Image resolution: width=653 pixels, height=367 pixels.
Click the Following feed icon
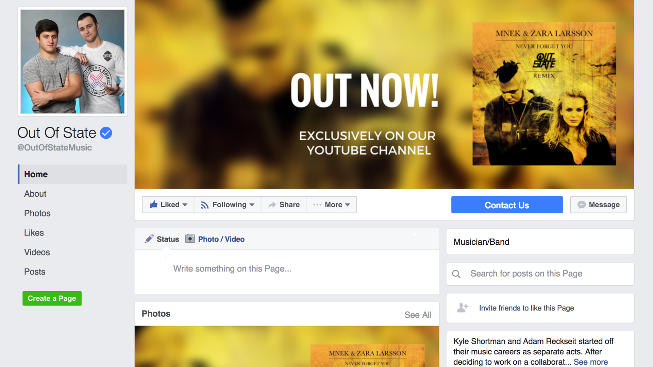click(204, 205)
